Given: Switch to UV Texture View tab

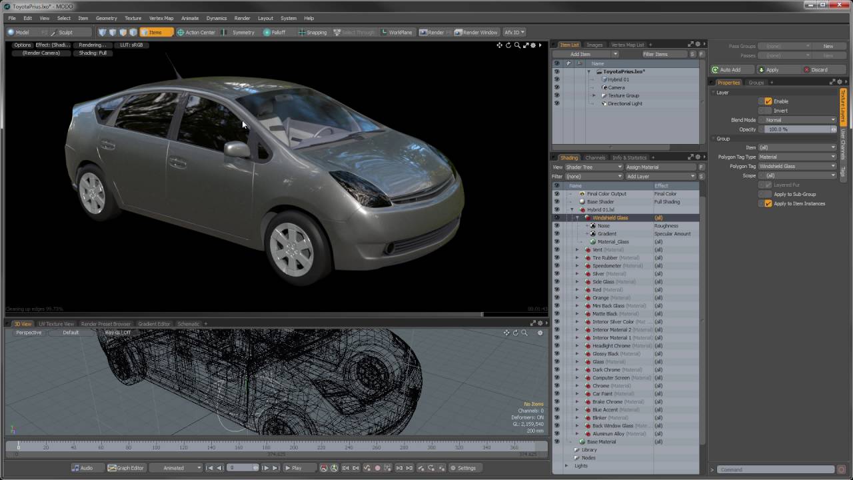Looking at the screenshot, I should [56, 324].
